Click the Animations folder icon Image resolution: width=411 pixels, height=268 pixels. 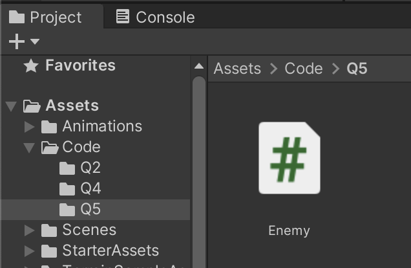49,126
